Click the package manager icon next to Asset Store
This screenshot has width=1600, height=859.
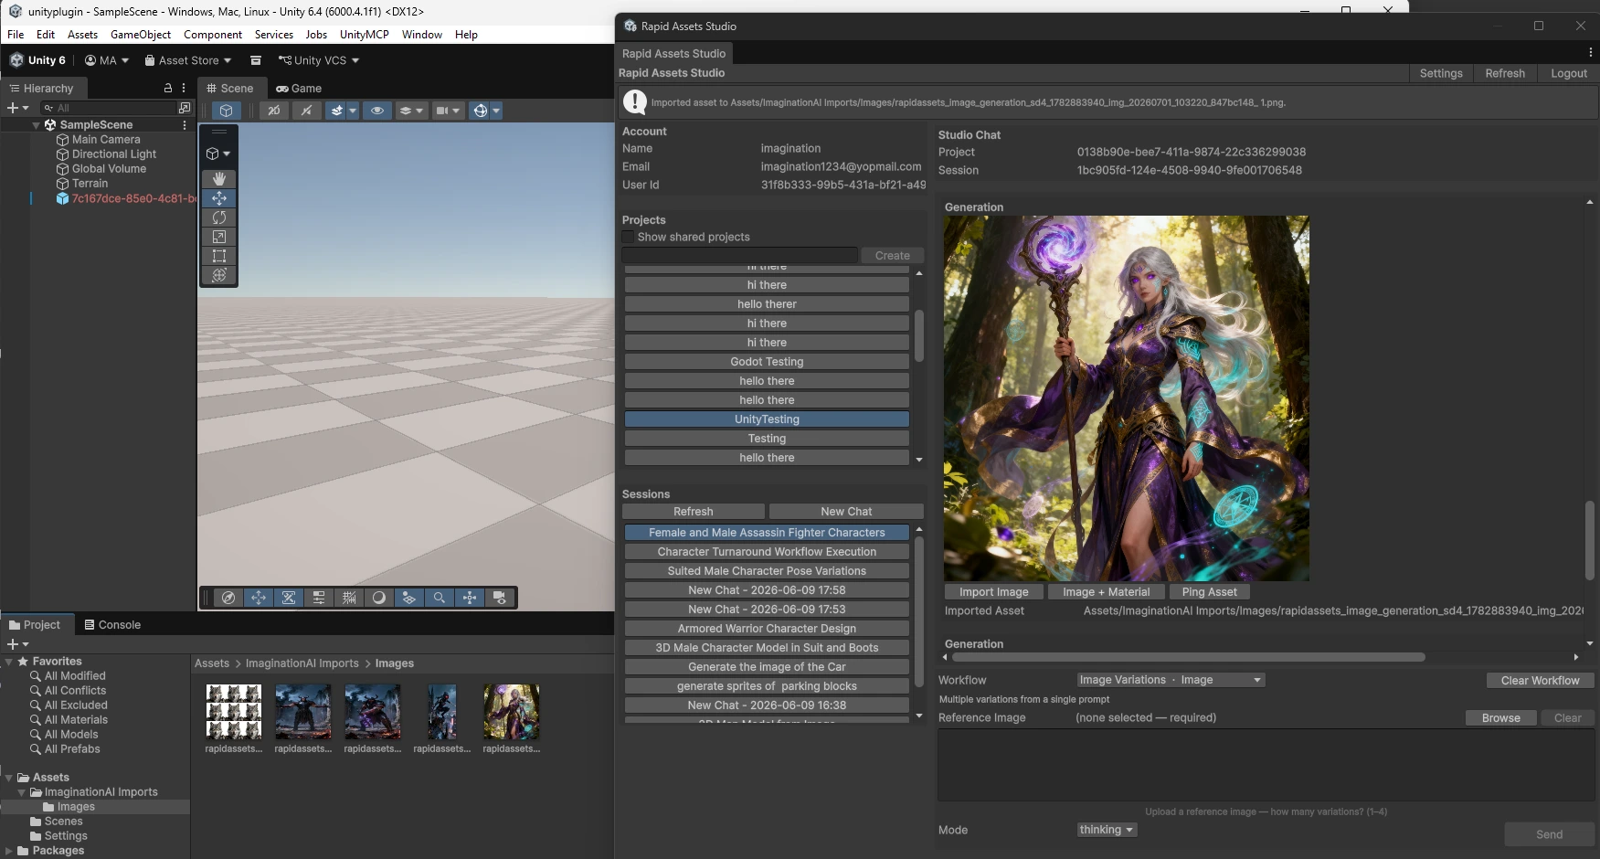(x=256, y=60)
